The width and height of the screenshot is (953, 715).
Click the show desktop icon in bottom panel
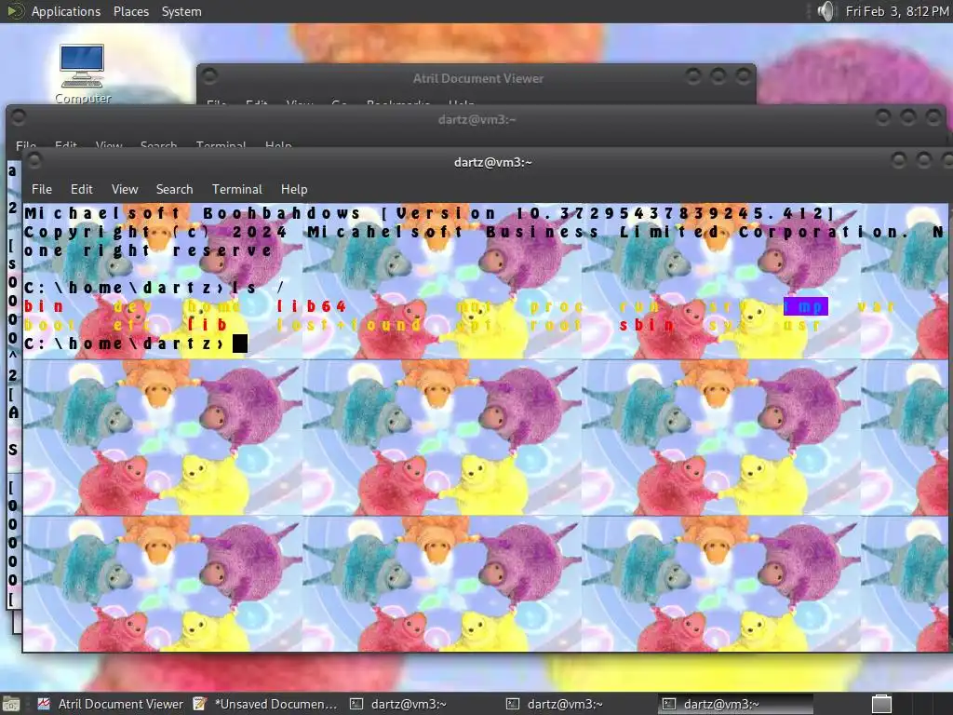point(11,704)
